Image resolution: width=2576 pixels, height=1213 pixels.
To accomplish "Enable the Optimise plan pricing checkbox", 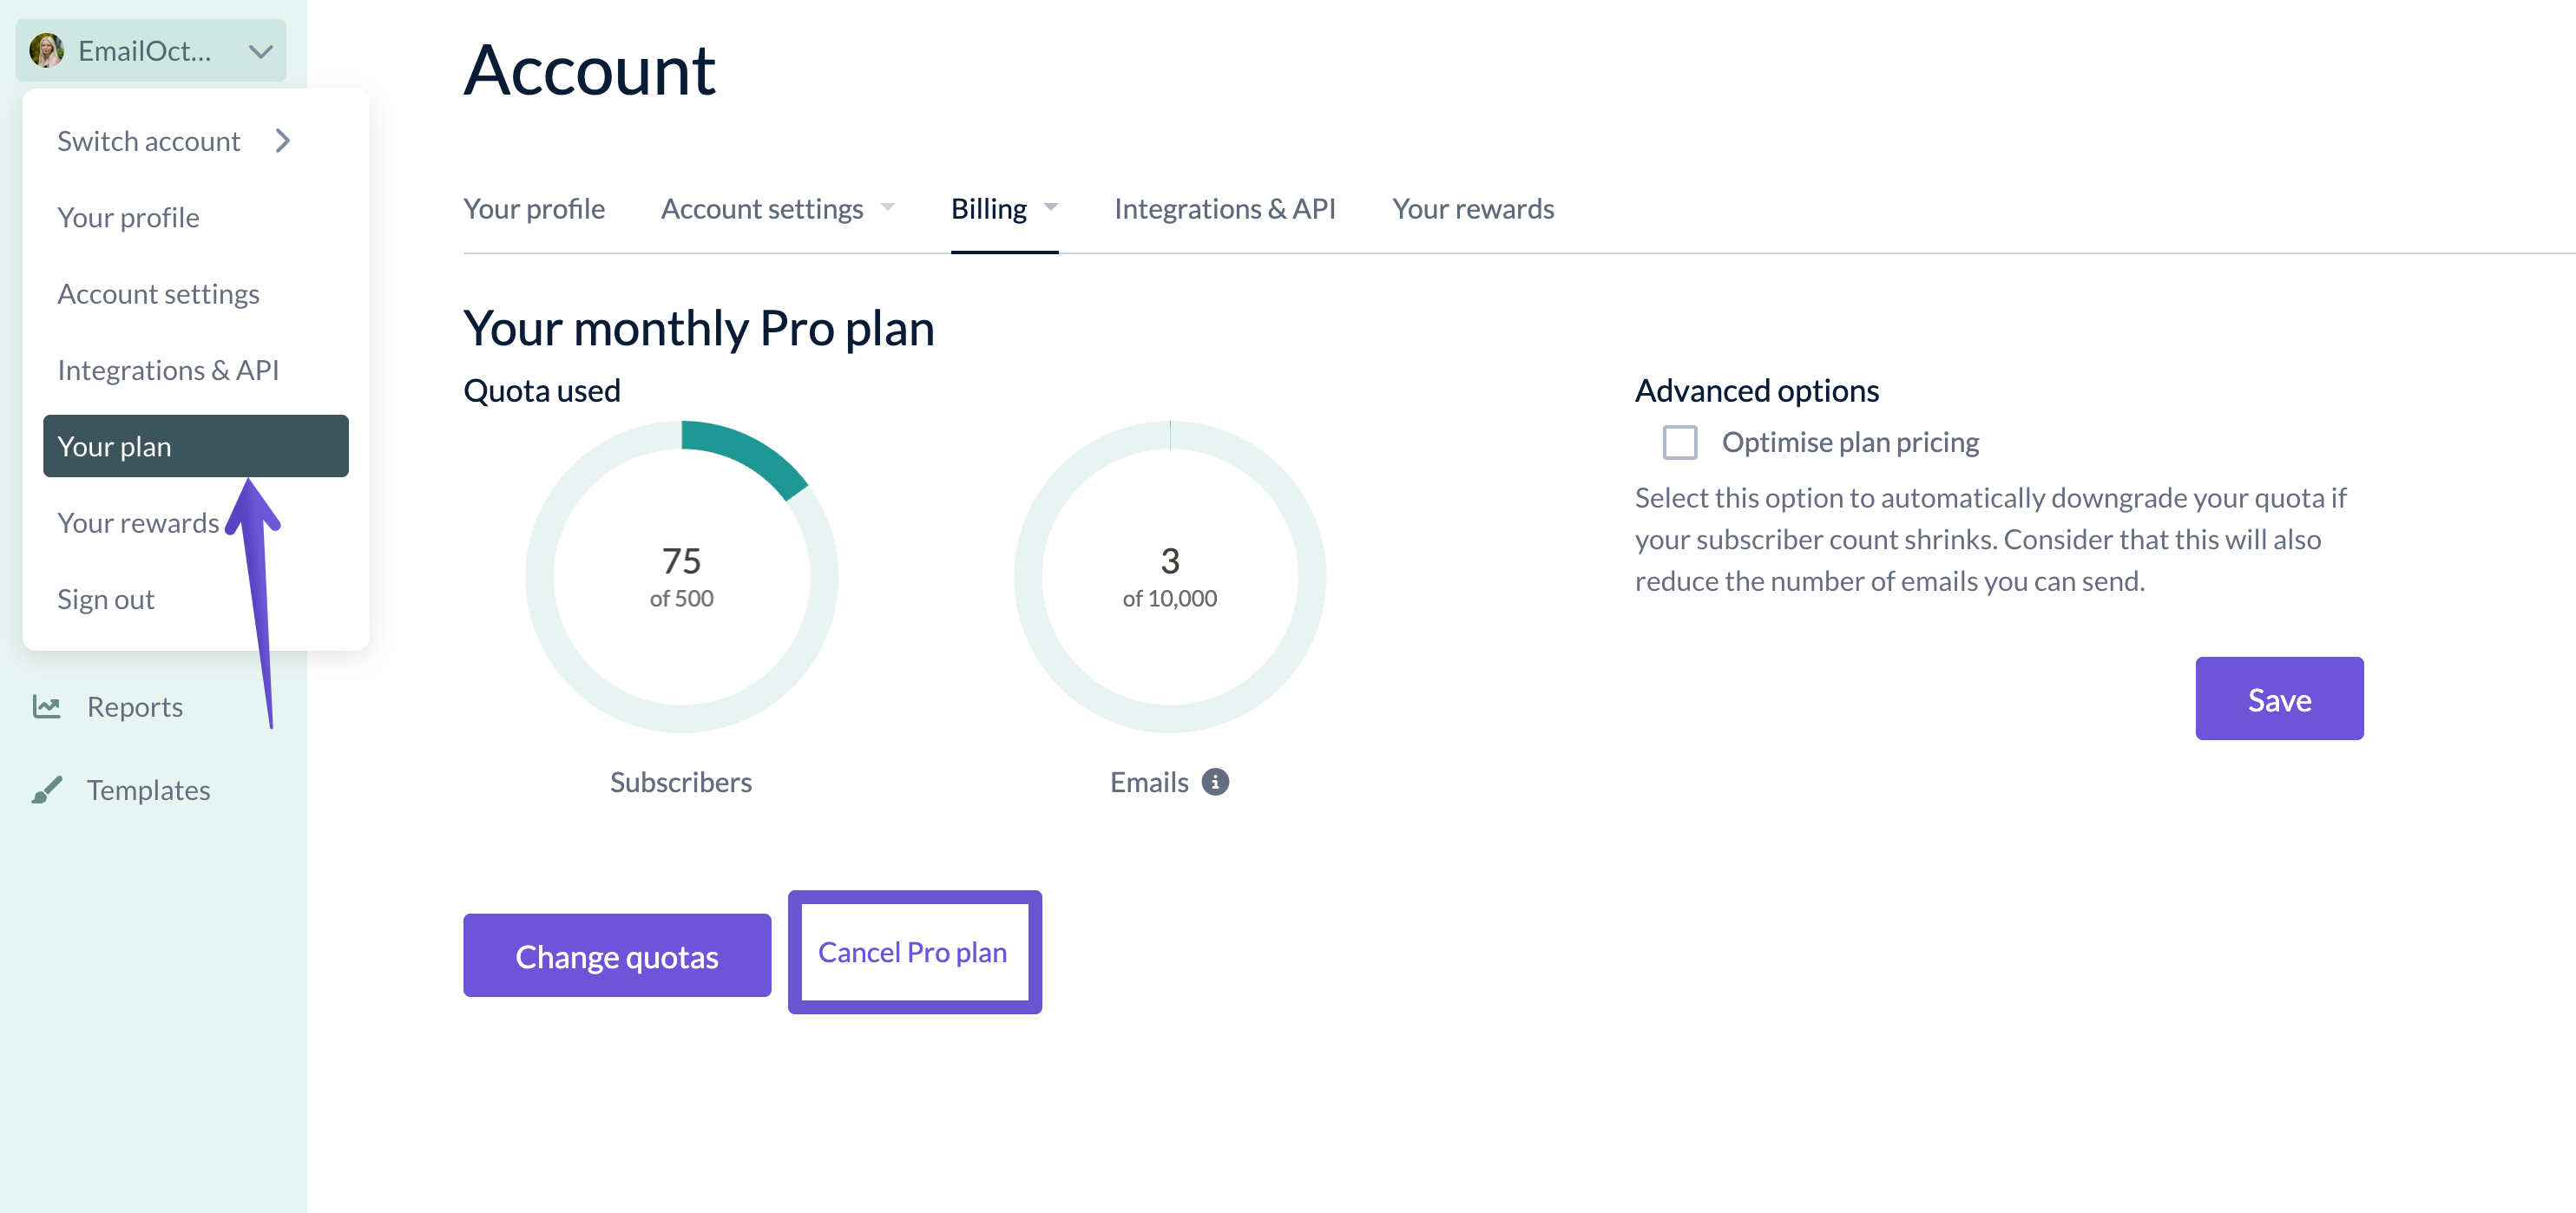I will pyautogui.click(x=1679, y=442).
